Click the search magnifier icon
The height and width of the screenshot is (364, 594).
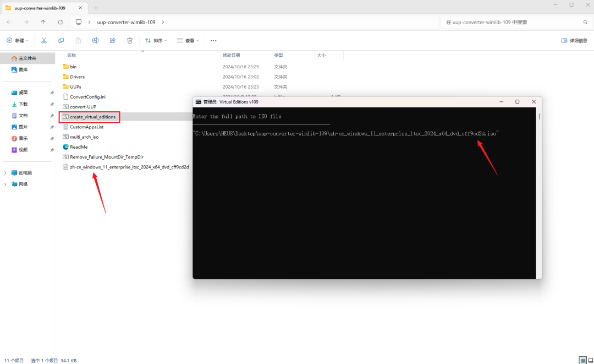click(x=585, y=23)
